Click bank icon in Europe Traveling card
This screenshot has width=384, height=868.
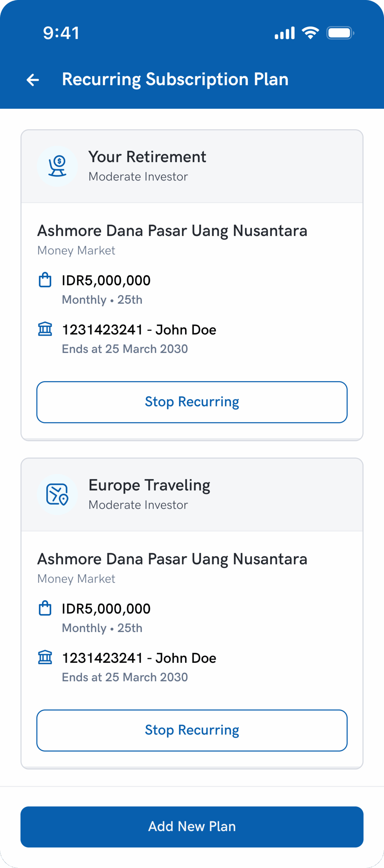pos(45,657)
